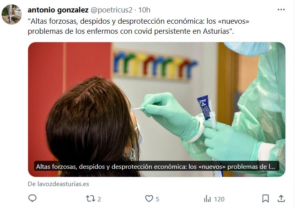Click the repost arrows icon
The width and height of the screenshot is (297, 209).
[x=90, y=199]
